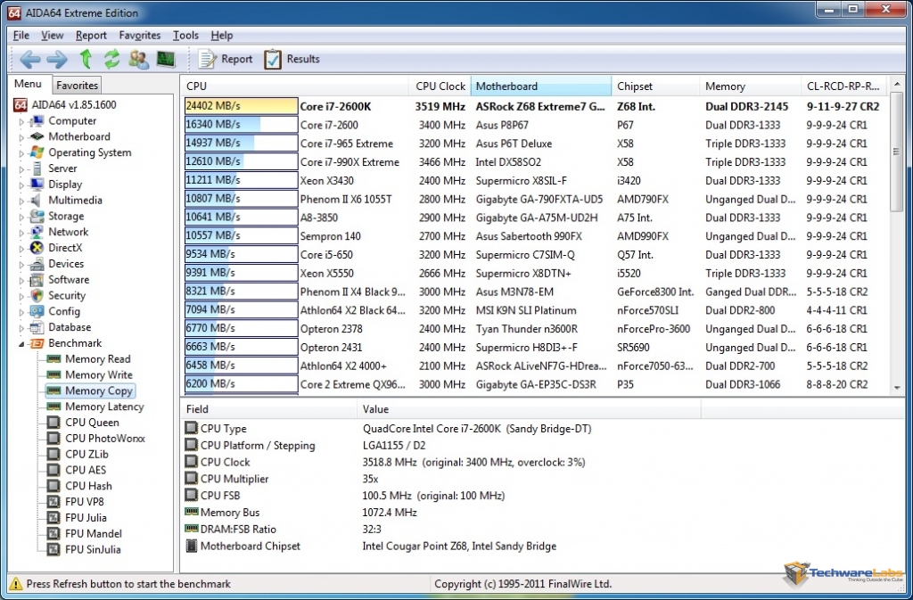Click the Results toolbar button
The height and width of the screenshot is (600, 913).
click(292, 59)
